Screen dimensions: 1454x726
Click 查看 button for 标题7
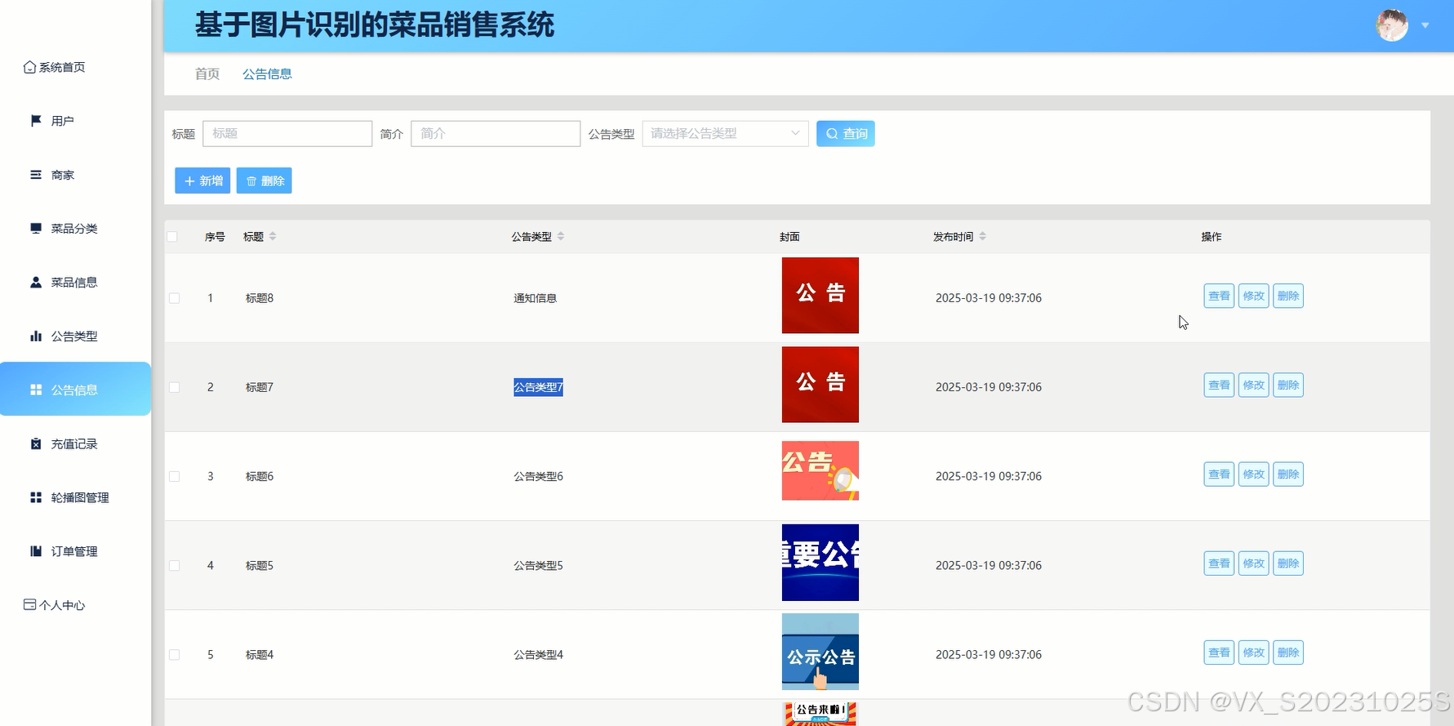[1219, 385]
